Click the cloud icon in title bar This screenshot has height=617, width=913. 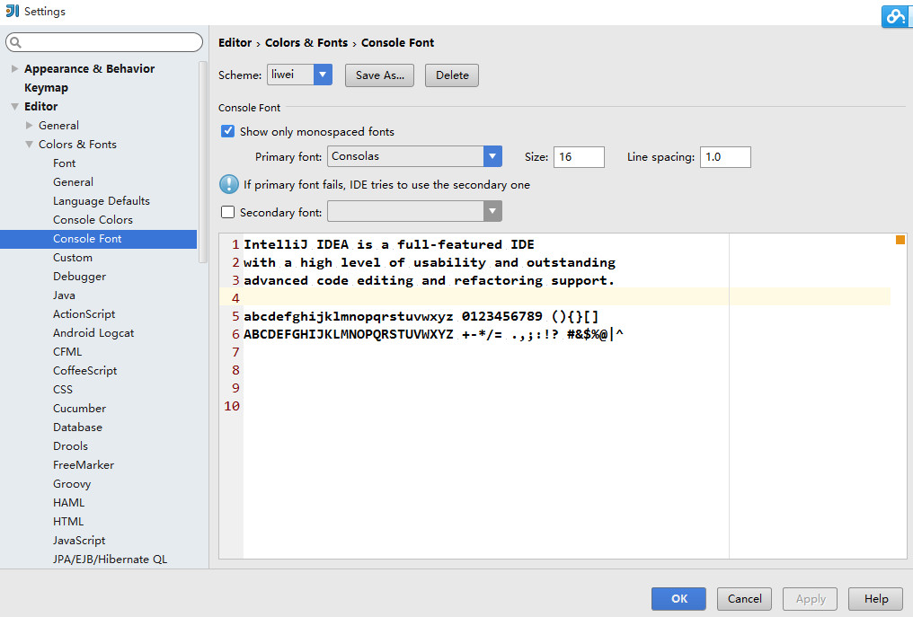pos(896,16)
